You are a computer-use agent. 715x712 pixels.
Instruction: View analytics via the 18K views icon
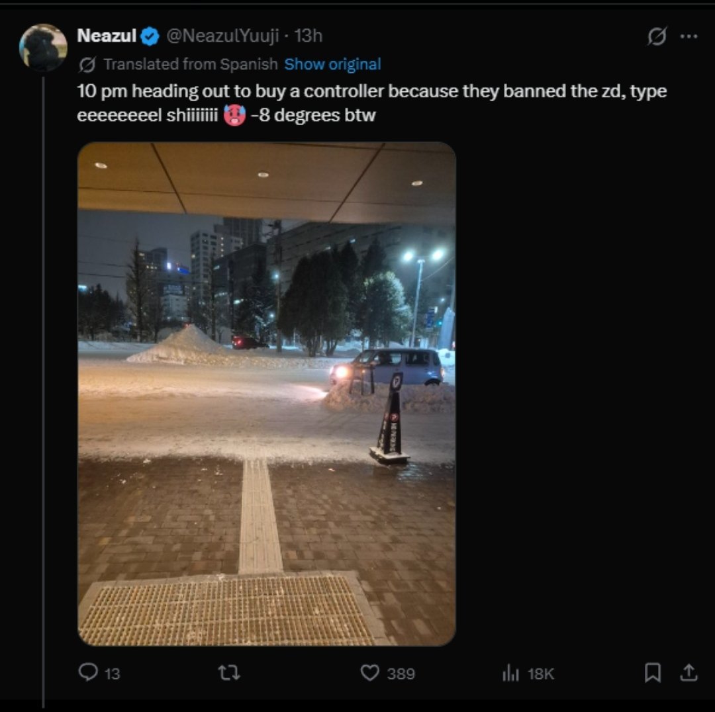[510, 673]
